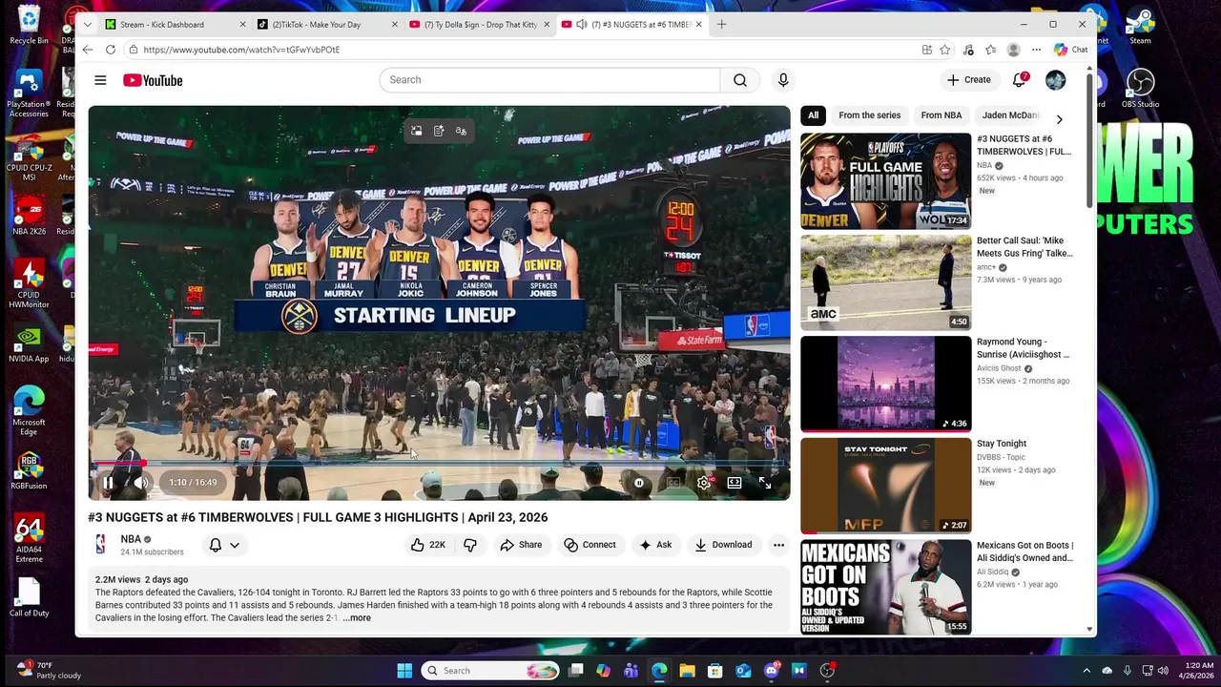Open the browser profile icon
Screen dimensions: 1221x687
[x=1013, y=50]
